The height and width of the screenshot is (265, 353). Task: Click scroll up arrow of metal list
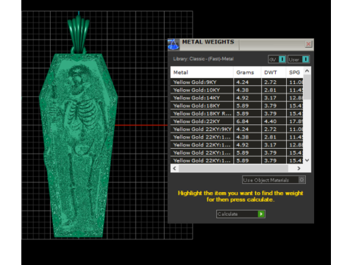click(x=307, y=71)
